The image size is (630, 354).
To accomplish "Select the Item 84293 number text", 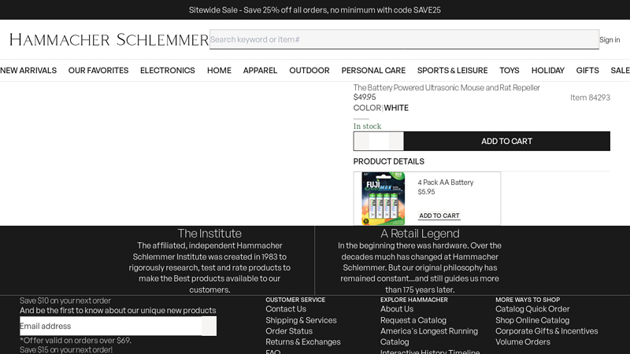I will pos(590,98).
